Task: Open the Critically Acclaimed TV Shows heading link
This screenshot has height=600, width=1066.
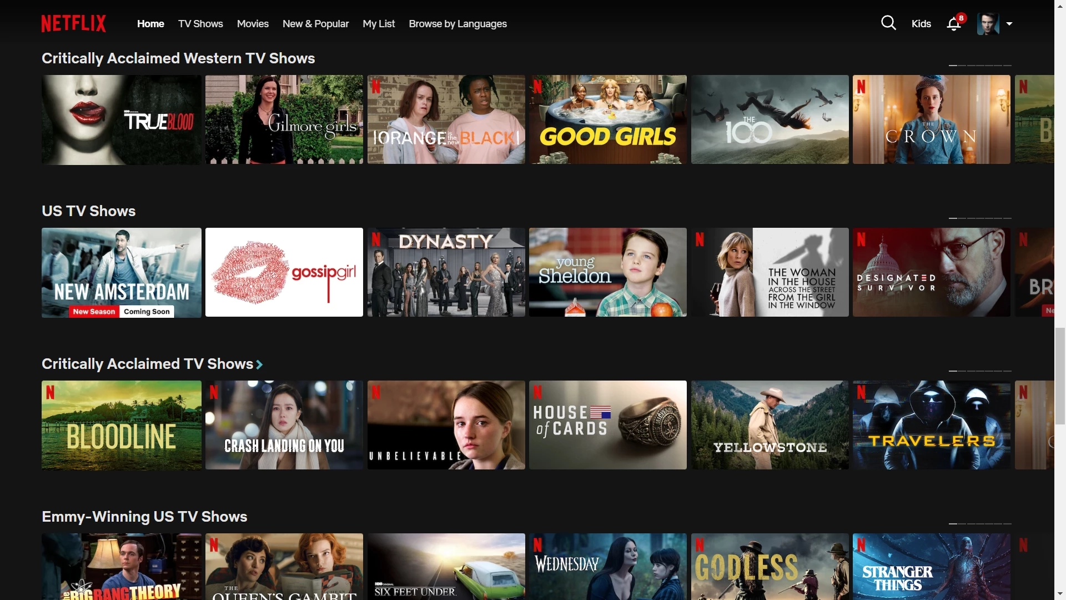Action: [x=148, y=364]
